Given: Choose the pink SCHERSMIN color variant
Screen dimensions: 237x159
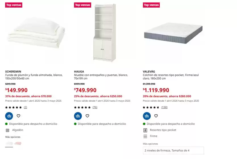Looking at the screenshot, I should [x=18, y=143].
